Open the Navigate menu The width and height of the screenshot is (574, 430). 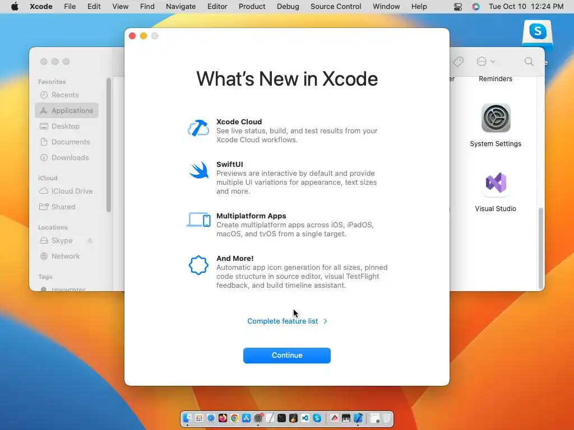click(x=181, y=7)
